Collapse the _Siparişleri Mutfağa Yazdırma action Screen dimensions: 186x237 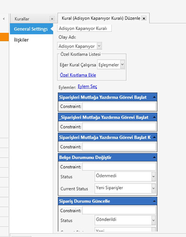tap(154, 117)
